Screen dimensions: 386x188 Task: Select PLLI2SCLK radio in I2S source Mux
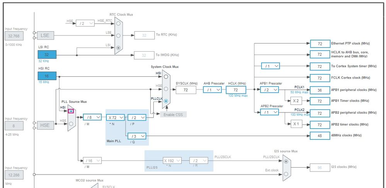286,161
